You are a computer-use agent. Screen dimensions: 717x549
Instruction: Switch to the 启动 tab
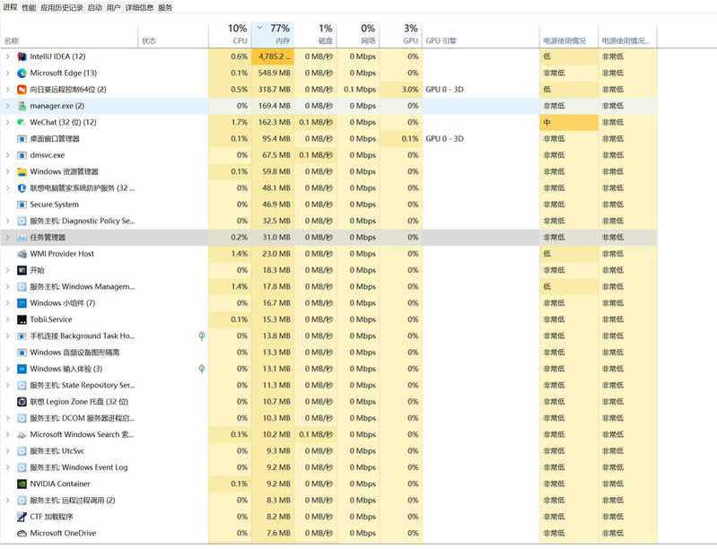click(x=94, y=7)
